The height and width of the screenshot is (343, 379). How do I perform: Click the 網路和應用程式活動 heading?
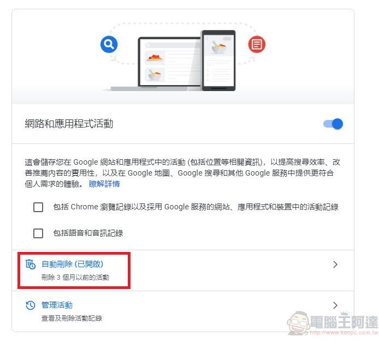69,124
